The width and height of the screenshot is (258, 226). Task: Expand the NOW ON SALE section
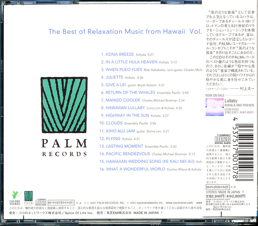216,95
